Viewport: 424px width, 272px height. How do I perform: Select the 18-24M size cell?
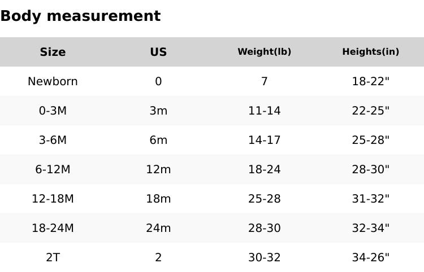pyautogui.click(x=53, y=228)
